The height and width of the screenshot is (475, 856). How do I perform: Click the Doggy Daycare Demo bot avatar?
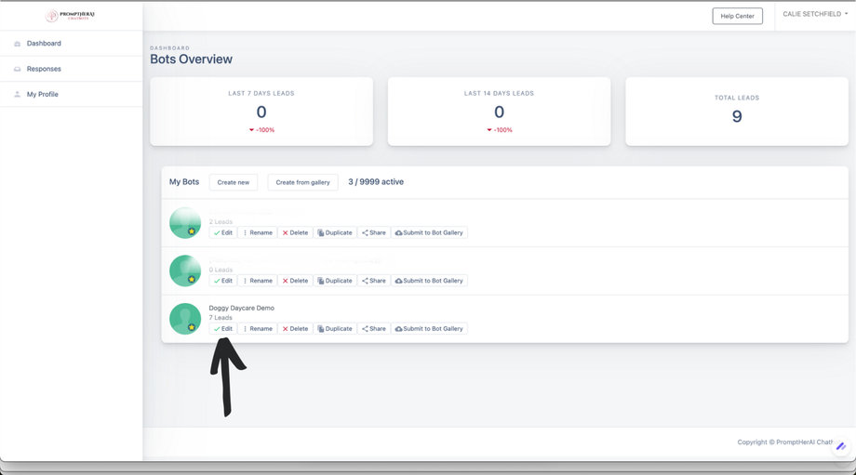[x=185, y=319]
